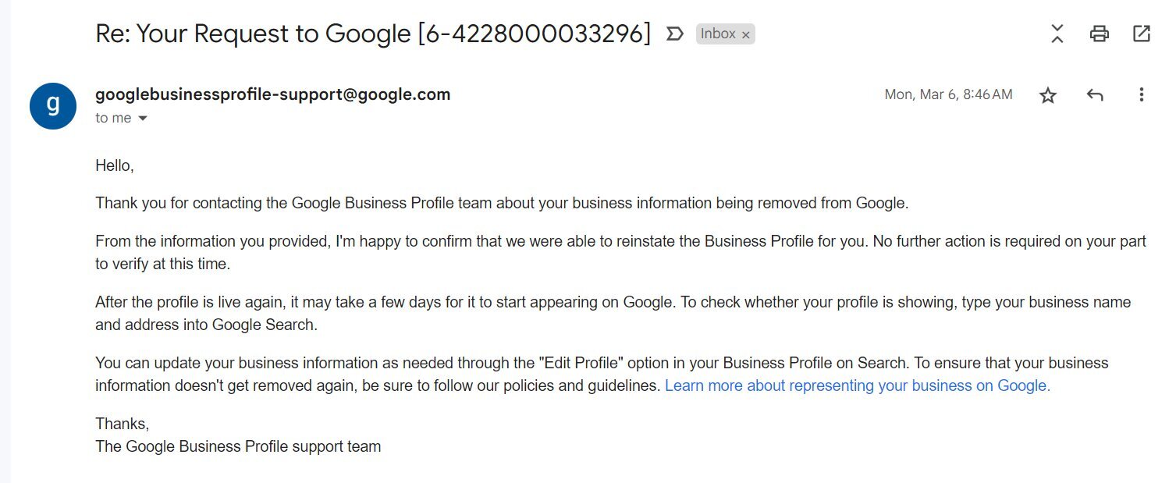Collapse all messages with the arrows icon
Viewport: 1176px width, 483px height.
click(1057, 34)
